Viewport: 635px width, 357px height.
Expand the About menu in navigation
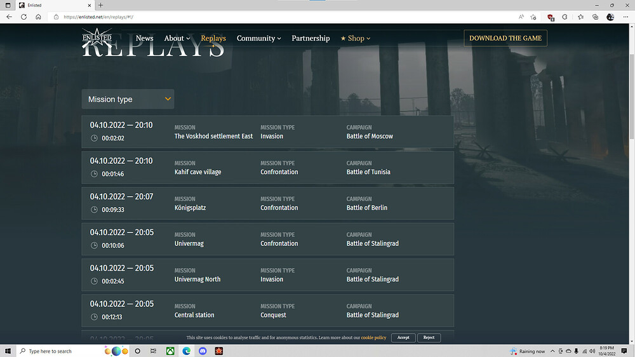[x=177, y=38]
